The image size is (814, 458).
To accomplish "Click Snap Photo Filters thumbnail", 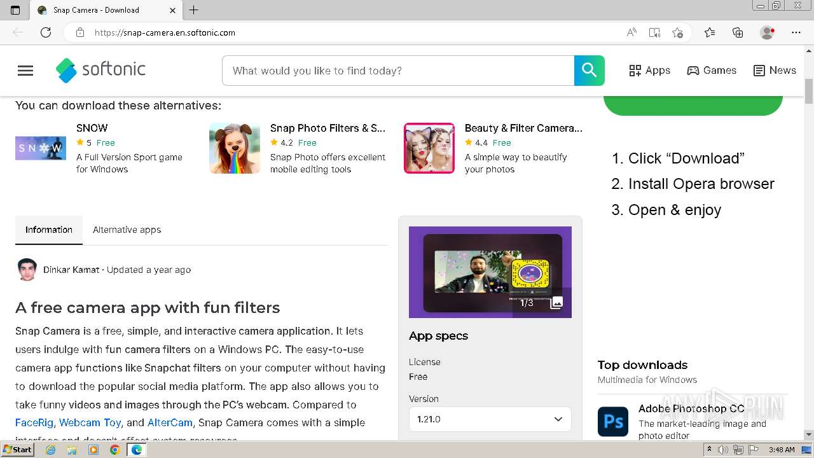I will 235,148.
